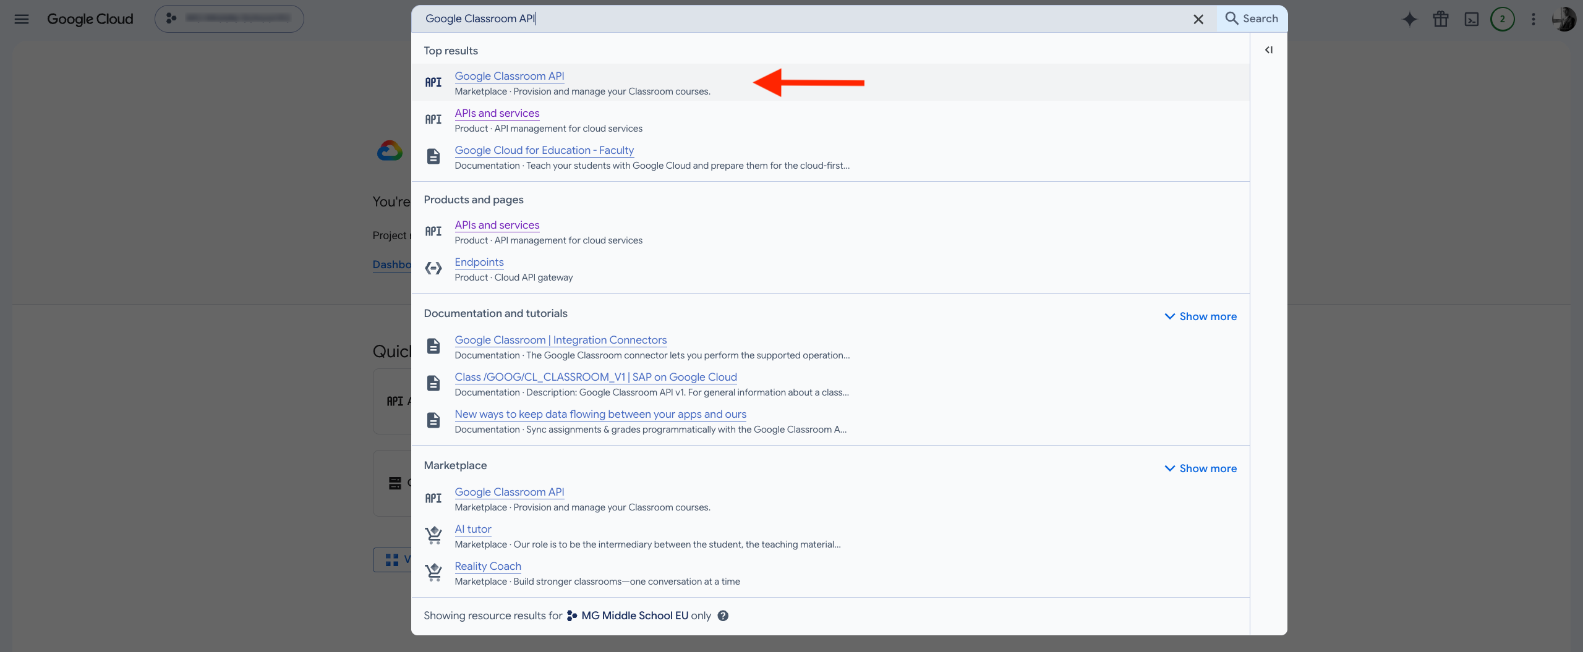Click the Google Cloud colorful logo on the welcome page
Screen dimensions: 1583x652
[x=390, y=151]
